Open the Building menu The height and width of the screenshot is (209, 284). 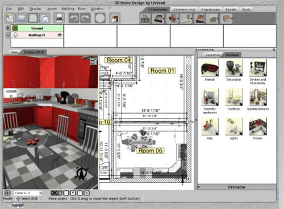tap(68, 9)
